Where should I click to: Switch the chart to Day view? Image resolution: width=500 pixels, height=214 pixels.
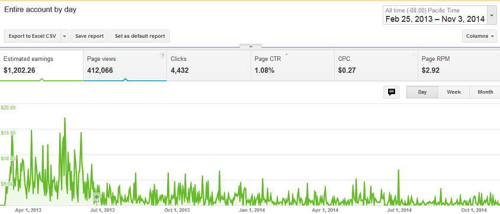(x=422, y=92)
